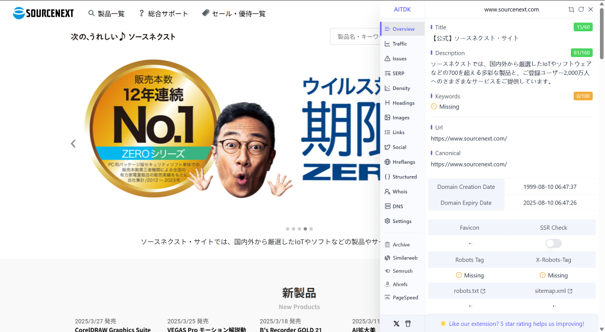Close the AITDK panel

point(591,10)
